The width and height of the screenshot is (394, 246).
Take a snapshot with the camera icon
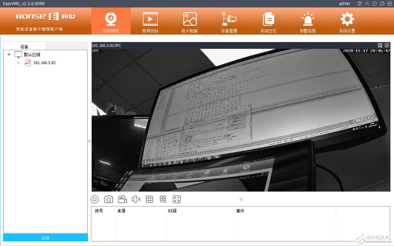coord(109,199)
